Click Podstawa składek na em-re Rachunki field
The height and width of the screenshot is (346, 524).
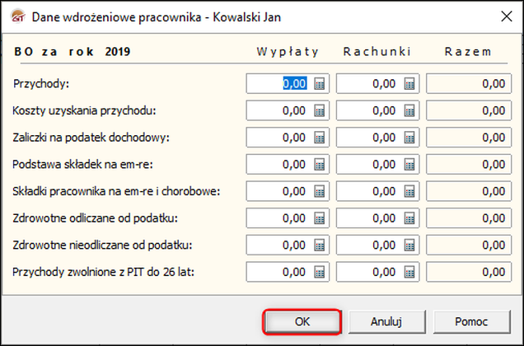(370, 165)
